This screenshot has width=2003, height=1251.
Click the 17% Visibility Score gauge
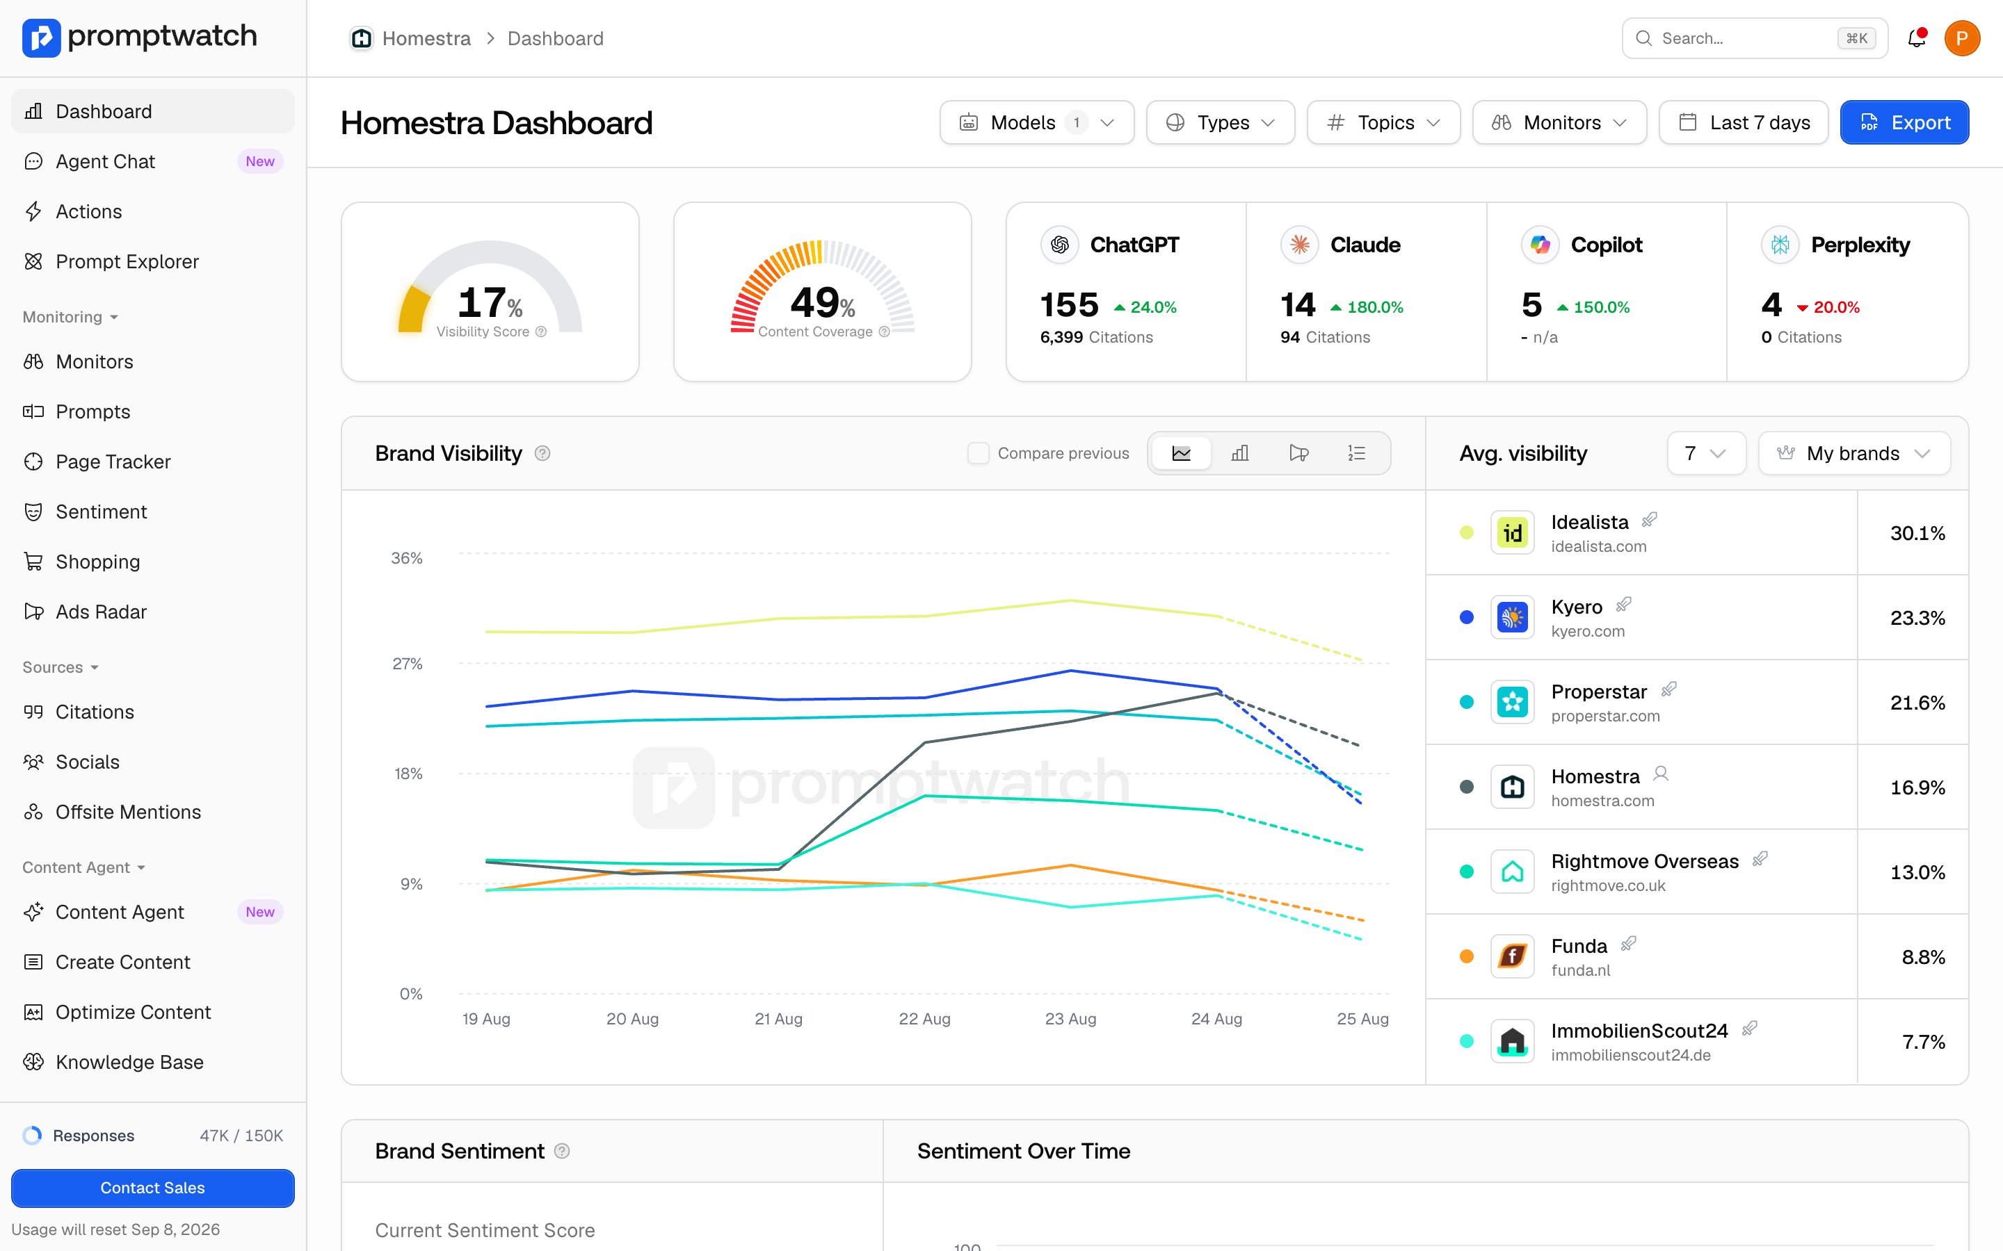[490, 290]
